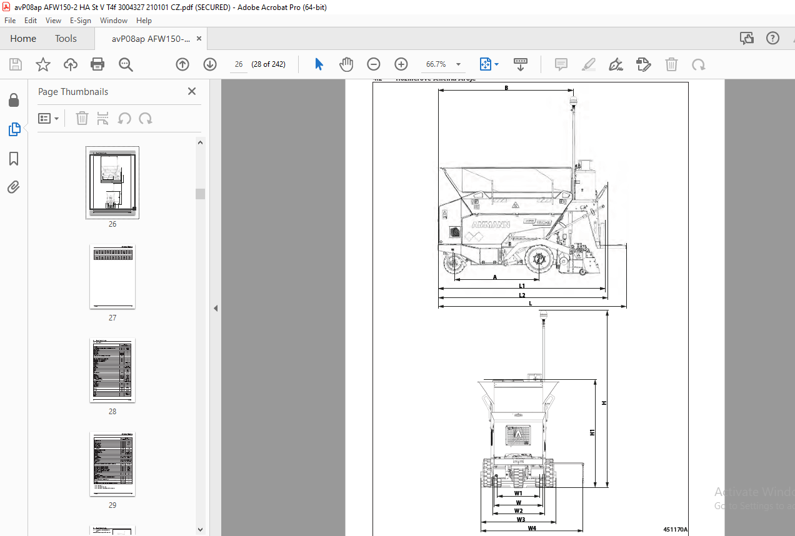Activate the hand pan tool
The height and width of the screenshot is (536, 795).
tap(346, 64)
